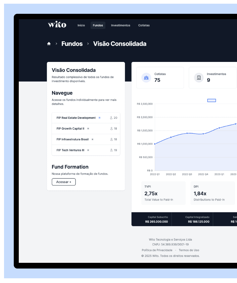Image resolution: width=237 pixels, height=283 pixels.
Task: Click the TVPI 2,75x metric card
Action: (x=163, y=193)
